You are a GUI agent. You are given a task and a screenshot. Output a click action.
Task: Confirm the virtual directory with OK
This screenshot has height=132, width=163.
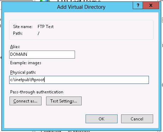(101, 119)
